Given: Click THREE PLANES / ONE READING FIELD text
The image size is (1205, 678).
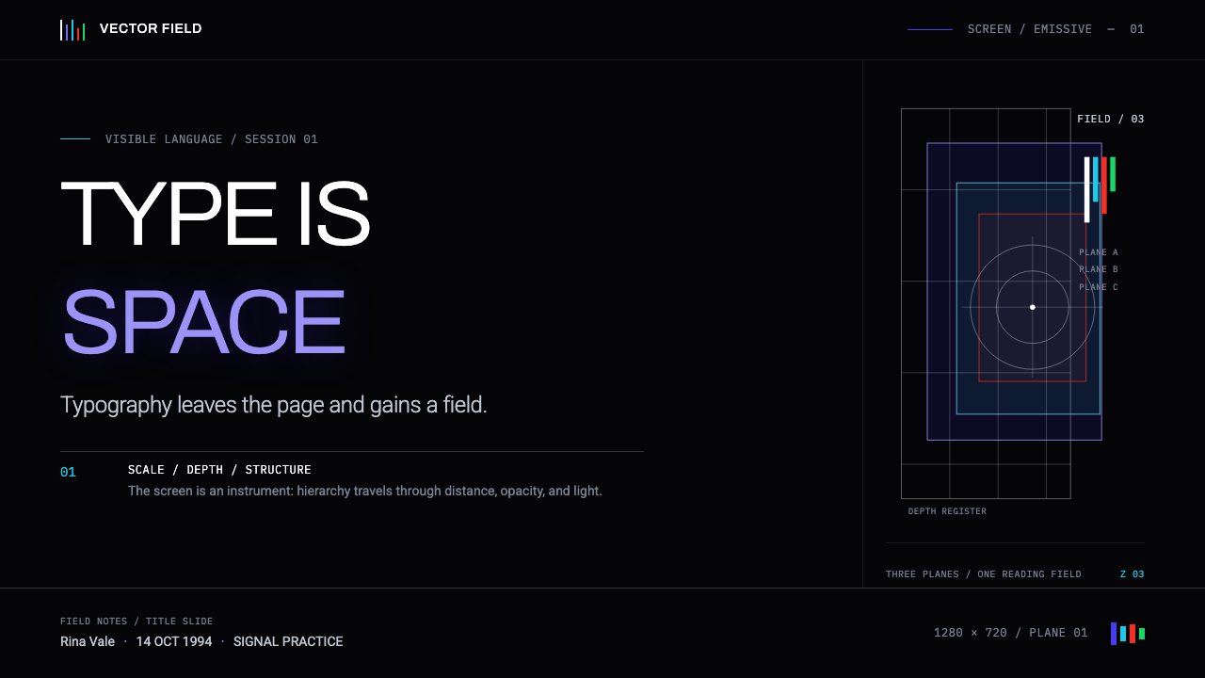Looking at the screenshot, I should 984,574.
